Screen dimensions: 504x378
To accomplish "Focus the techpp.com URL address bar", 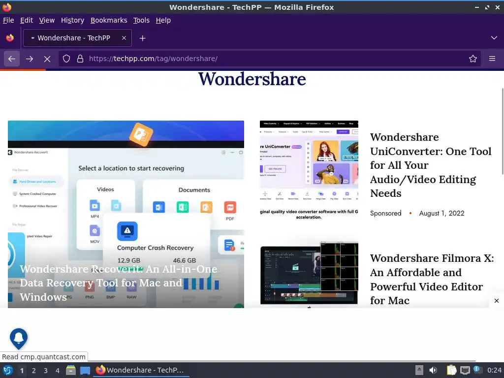I will (270, 59).
